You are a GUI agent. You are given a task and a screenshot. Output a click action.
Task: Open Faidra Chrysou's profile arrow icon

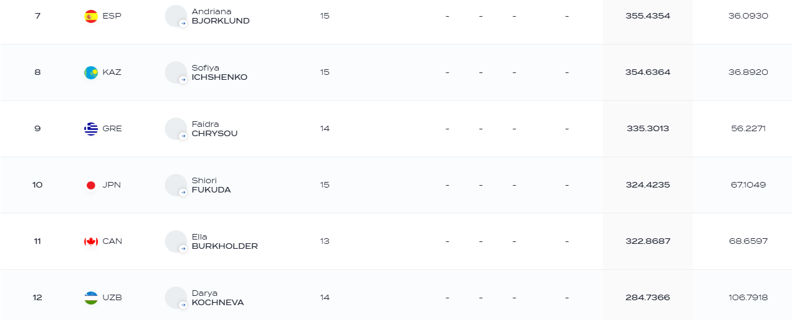(183, 136)
